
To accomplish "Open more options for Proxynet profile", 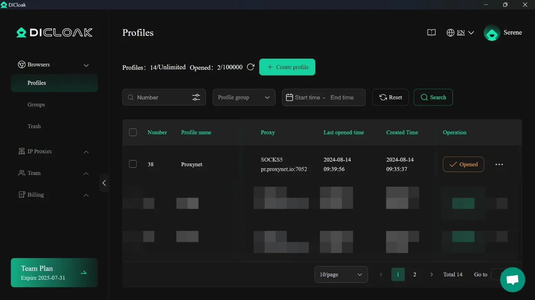I will 499,164.
